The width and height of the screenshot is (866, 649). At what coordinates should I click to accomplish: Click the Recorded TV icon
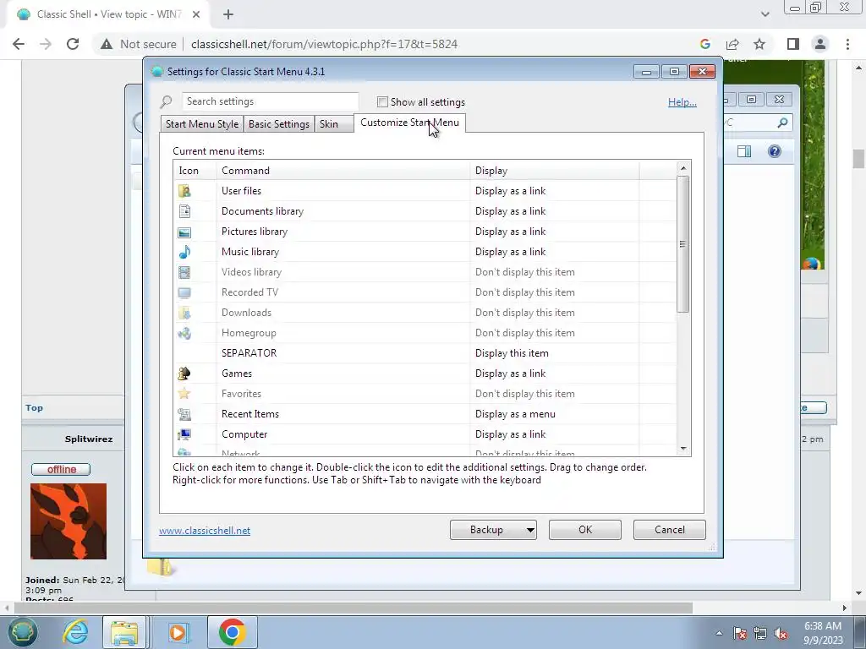coord(184,292)
